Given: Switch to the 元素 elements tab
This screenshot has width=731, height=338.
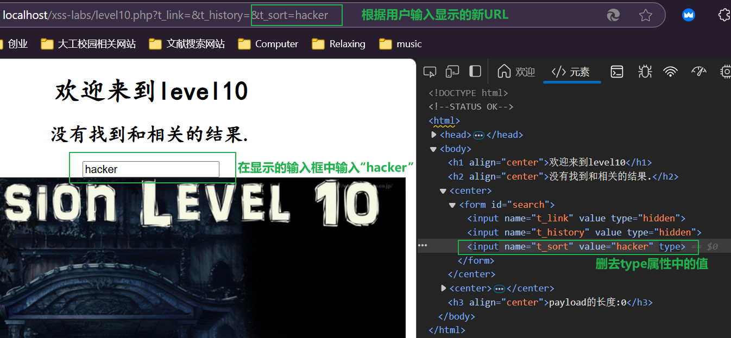Looking at the screenshot, I should (571, 72).
